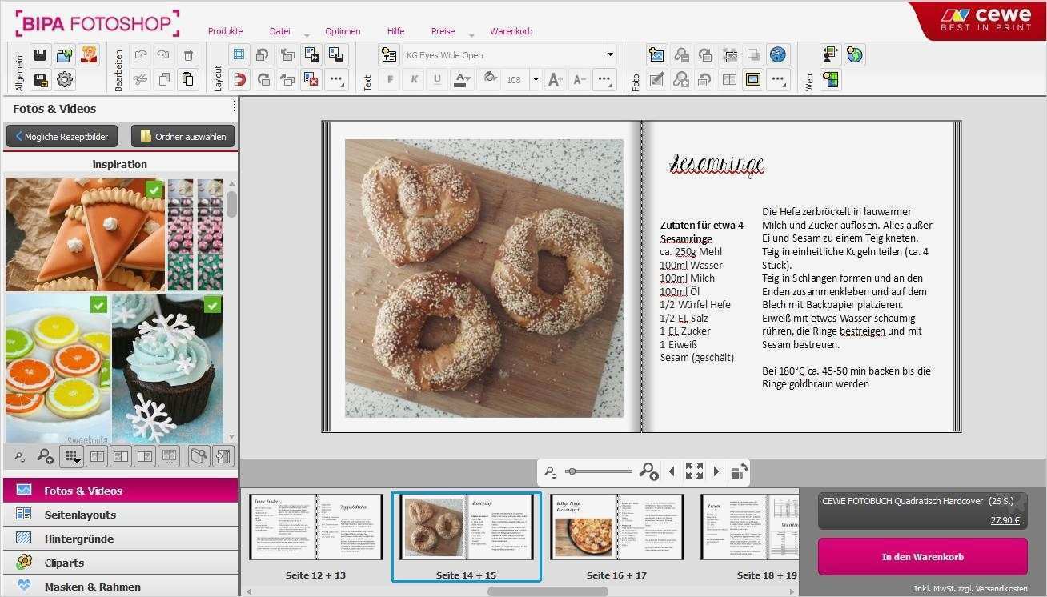
Task: Add a text box with the Text icon
Action: click(389, 55)
